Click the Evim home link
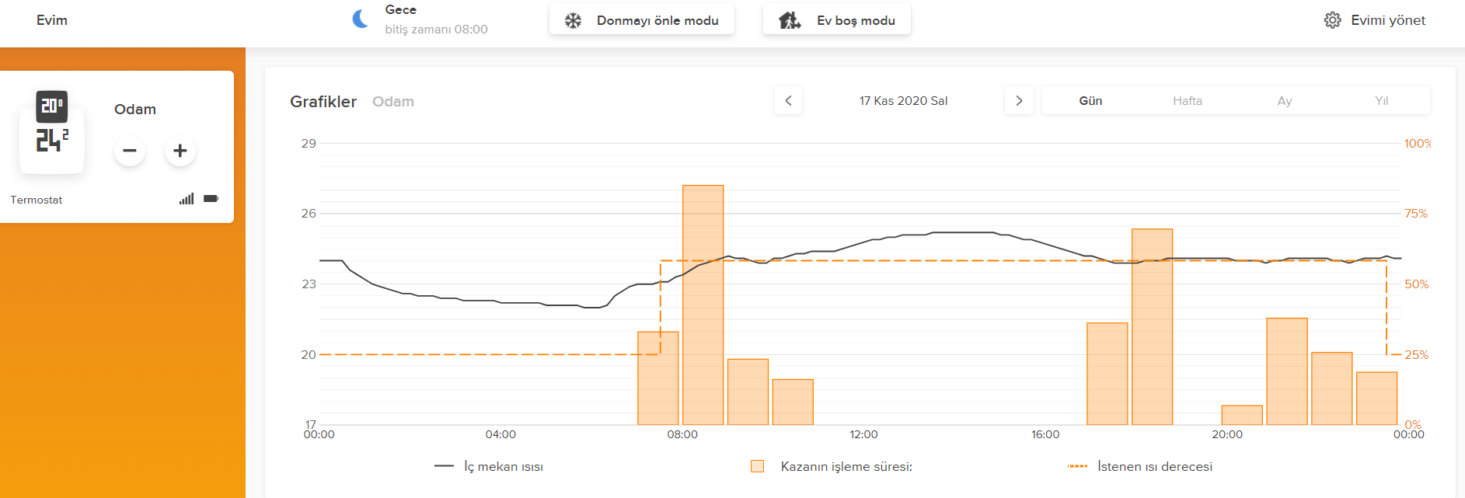 click(52, 20)
